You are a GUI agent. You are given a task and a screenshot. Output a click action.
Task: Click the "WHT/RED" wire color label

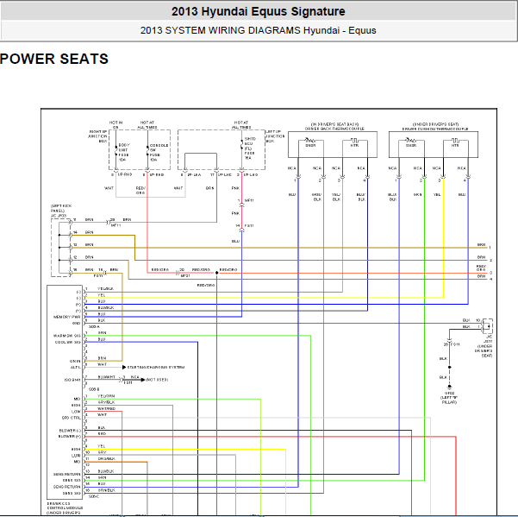click(106, 409)
